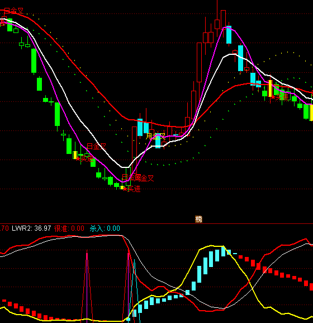This screenshot has width=313, height=323.
Task: Click the red star on the first 买进 marker under the middle 日金叉 label
Action: pos(78,158)
